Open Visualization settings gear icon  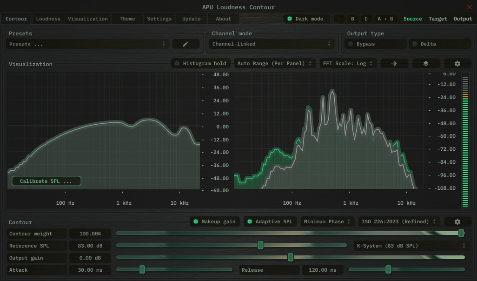tap(457, 63)
